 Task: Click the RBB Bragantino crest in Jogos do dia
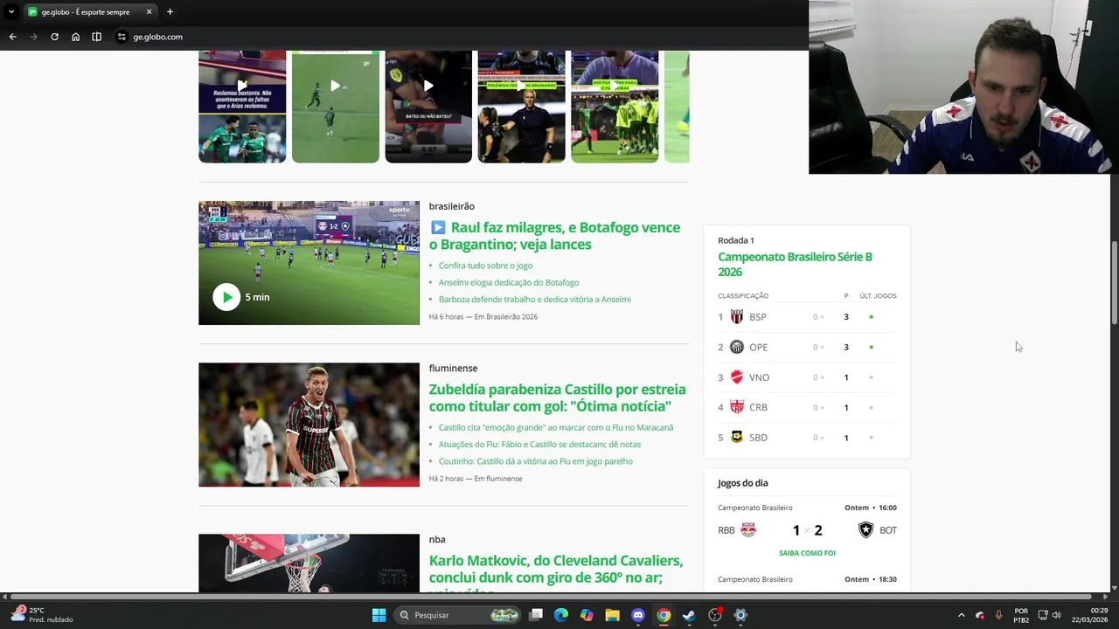point(748,530)
